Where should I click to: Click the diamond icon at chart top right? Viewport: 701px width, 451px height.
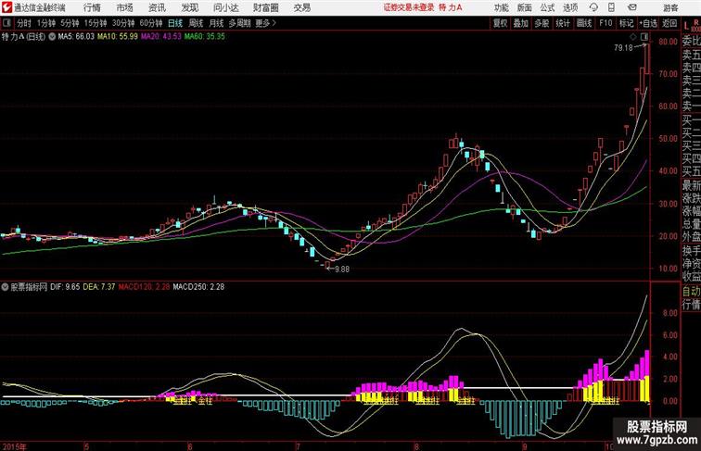click(x=633, y=37)
